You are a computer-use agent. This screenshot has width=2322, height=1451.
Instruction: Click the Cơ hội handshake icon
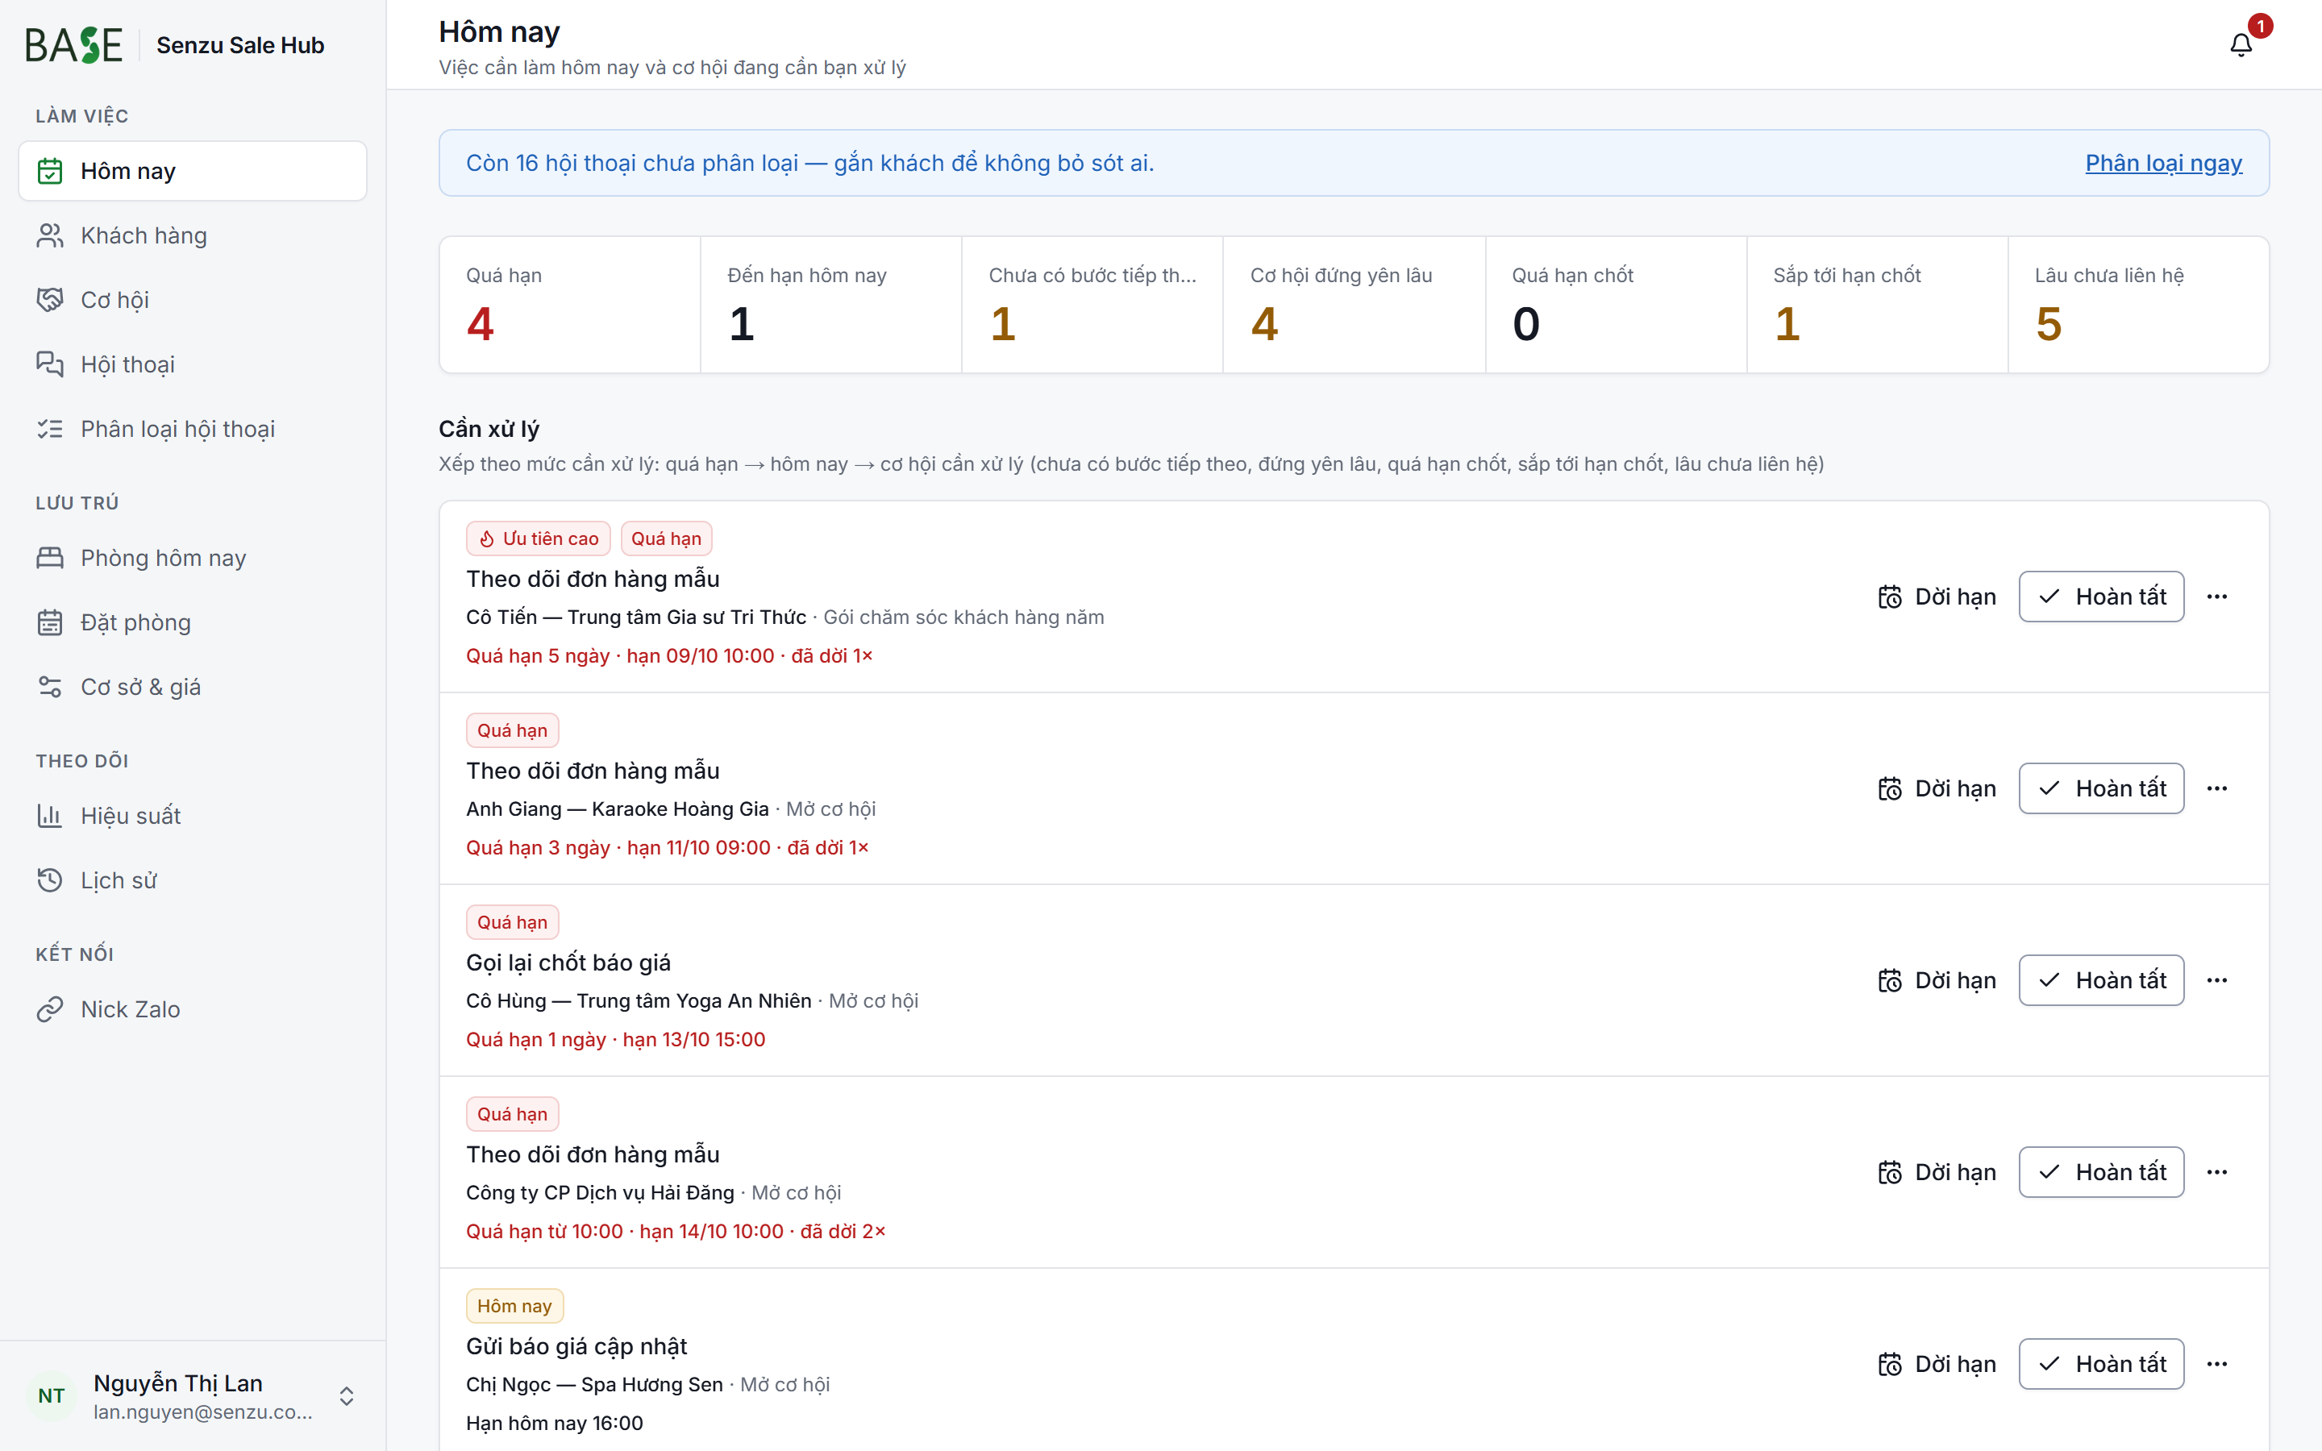tap(50, 299)
